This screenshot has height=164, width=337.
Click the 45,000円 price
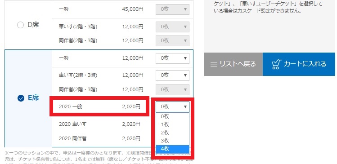coord(133,9)
